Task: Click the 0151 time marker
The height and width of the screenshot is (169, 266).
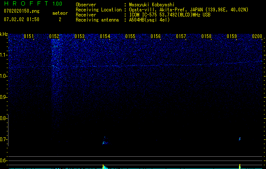Action: click(29, 36)
